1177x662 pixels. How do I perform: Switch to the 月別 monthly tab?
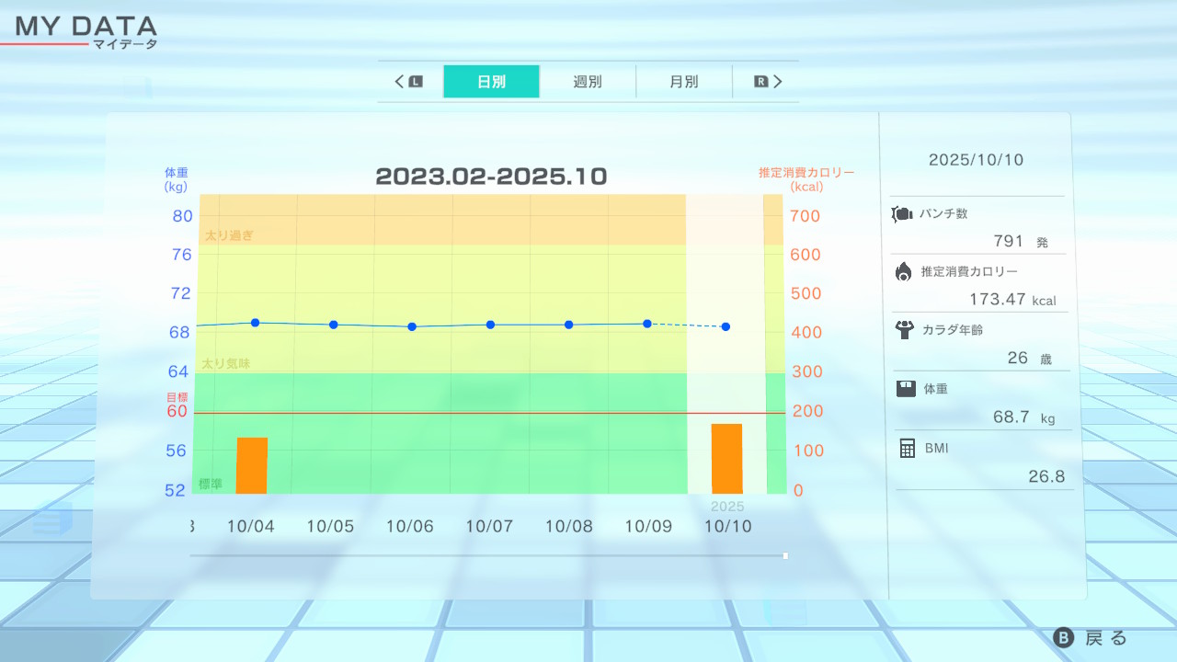point(683,81)
